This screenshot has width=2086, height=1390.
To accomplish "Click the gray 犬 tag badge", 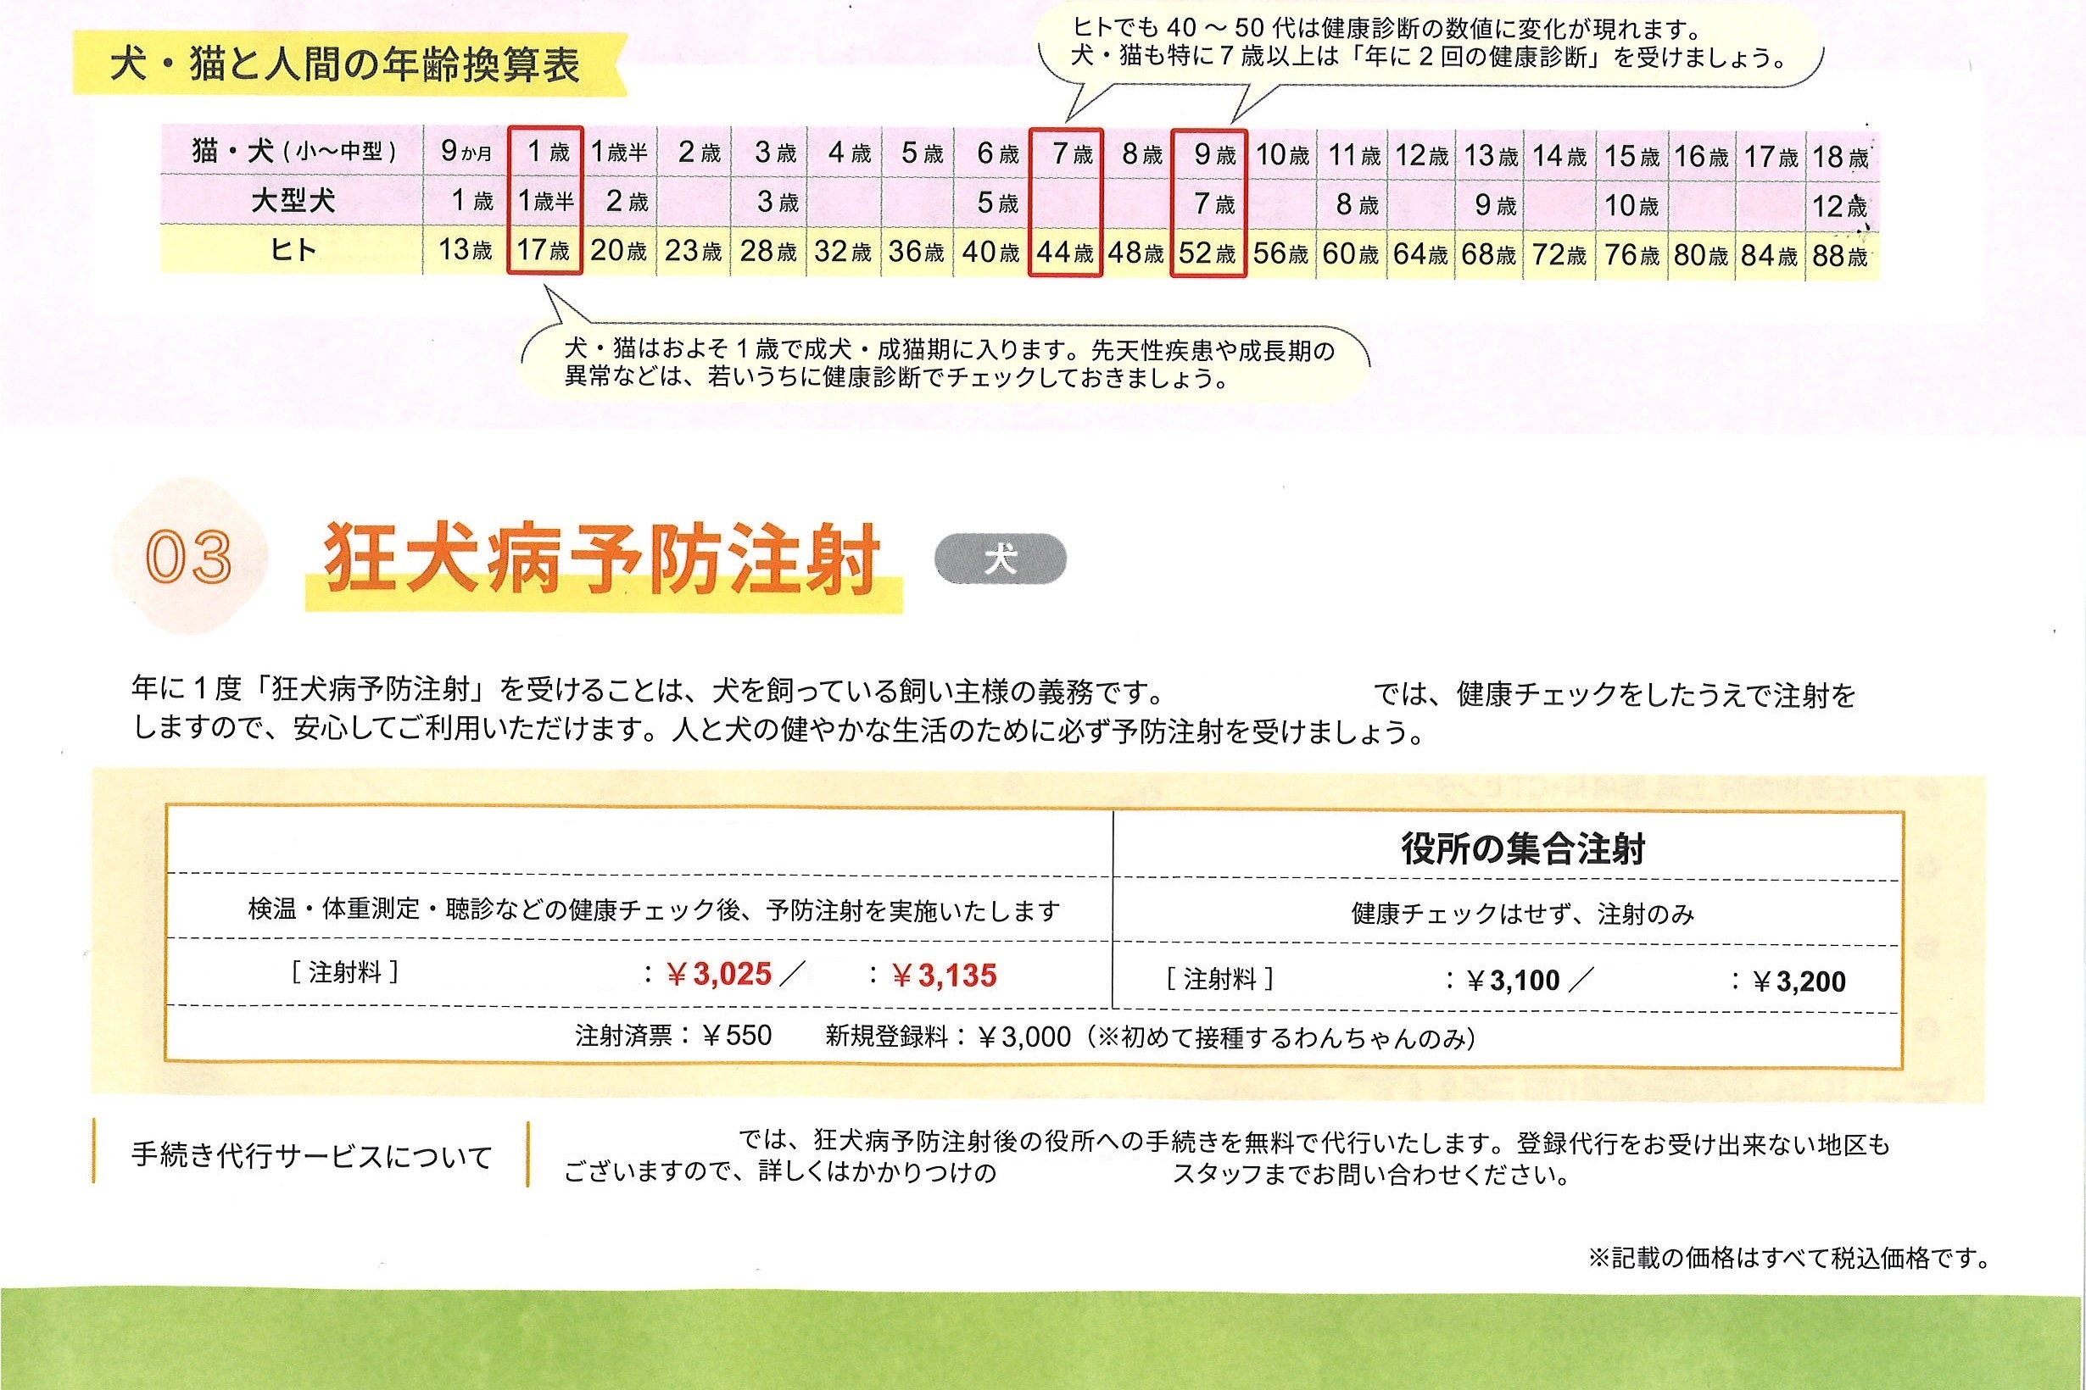I will 1001,559.
